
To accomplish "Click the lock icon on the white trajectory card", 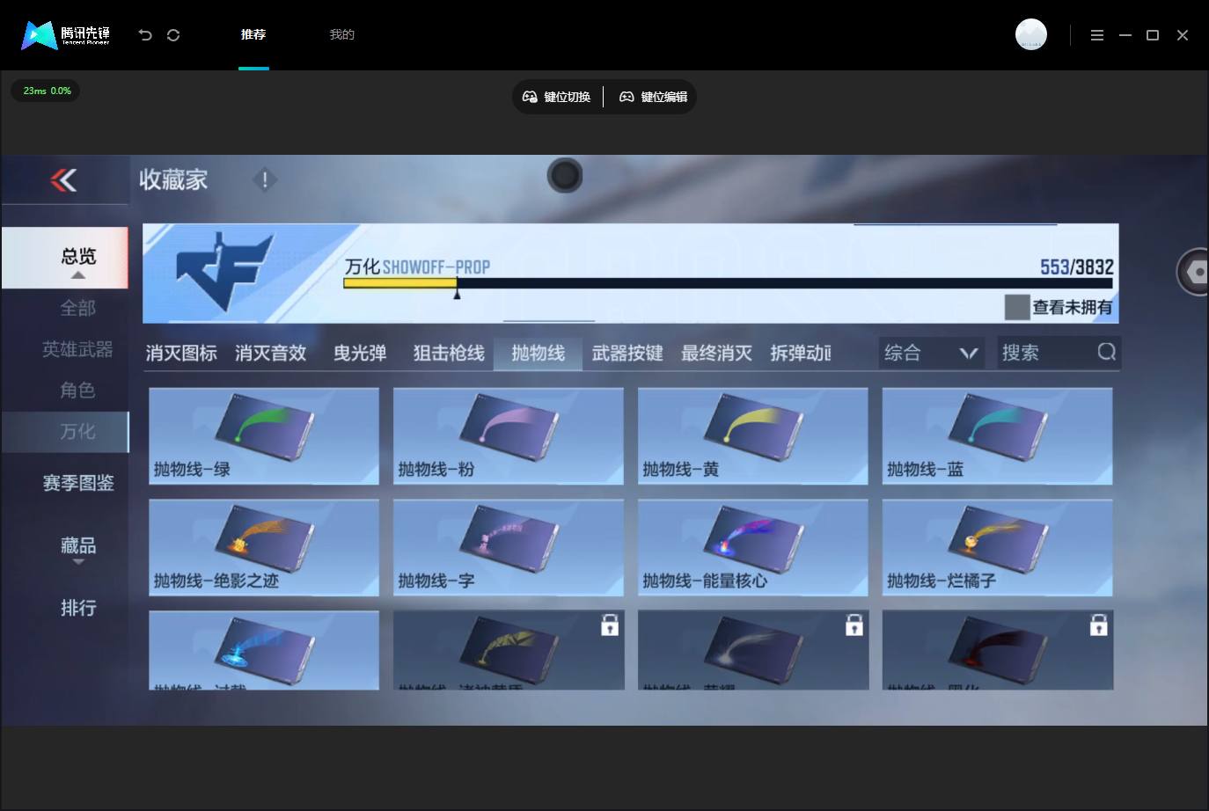I will 854,625.
